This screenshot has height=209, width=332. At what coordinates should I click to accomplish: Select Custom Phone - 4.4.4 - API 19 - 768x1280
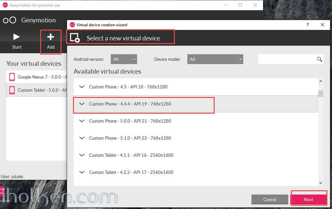point(196,104)
